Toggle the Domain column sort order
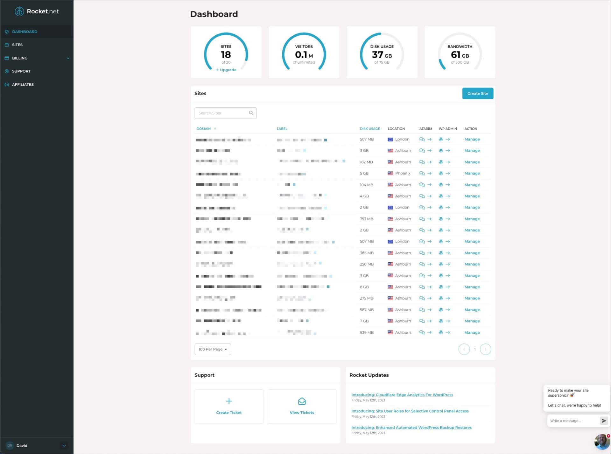Screen dimensions: 611x454 [206, 129]
